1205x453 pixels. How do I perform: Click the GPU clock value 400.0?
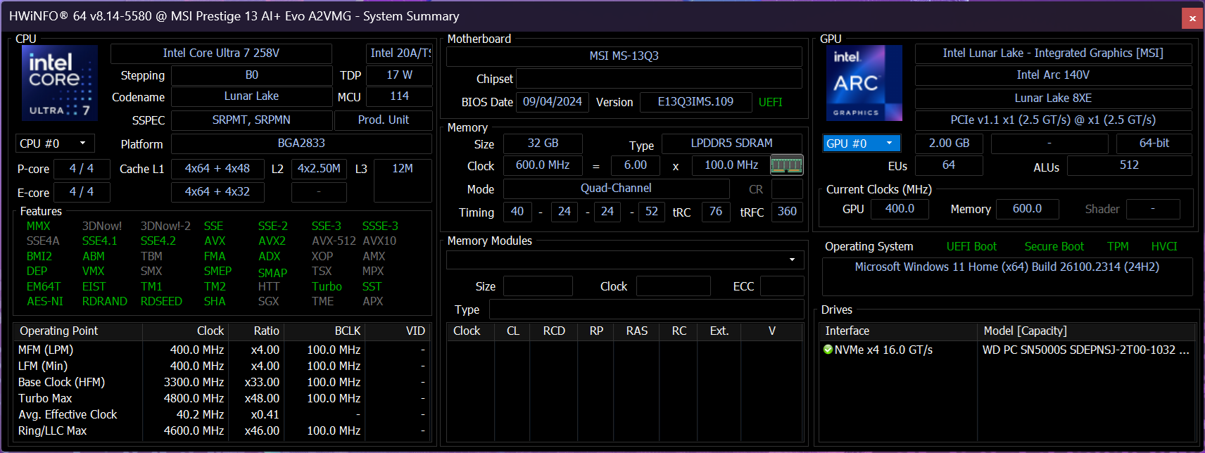click(900, 209)
